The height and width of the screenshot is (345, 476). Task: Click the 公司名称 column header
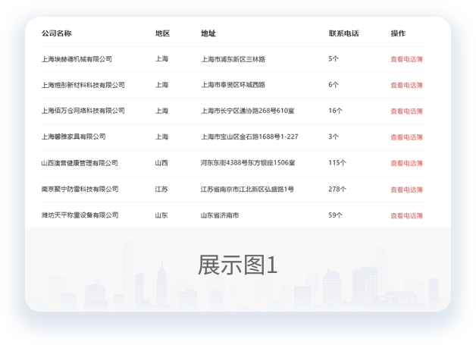click(56, 33)
